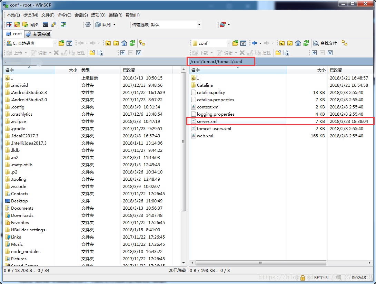Viewport: 376px width, 284px height.
Task: Go to root directory in local panel
Action: 116,43
